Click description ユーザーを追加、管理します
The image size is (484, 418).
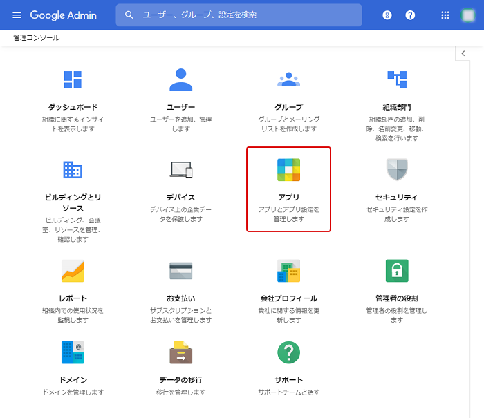pos(181,124)
